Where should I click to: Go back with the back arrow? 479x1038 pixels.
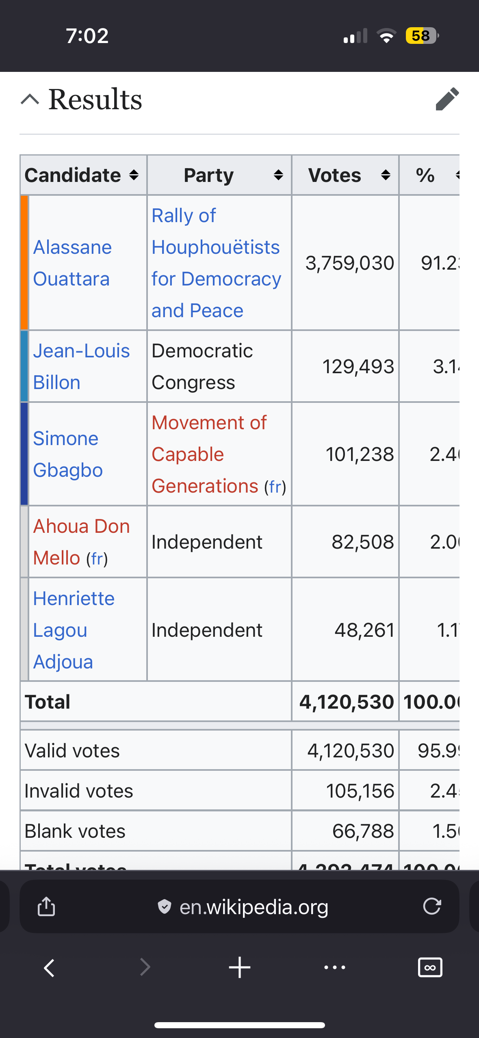pyautogui.click(x=49, y=968)
